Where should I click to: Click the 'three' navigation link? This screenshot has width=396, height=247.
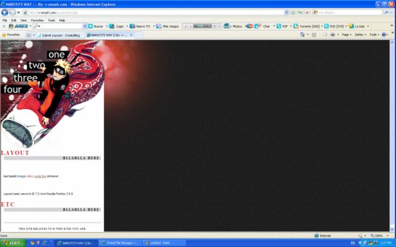point(25,78)
